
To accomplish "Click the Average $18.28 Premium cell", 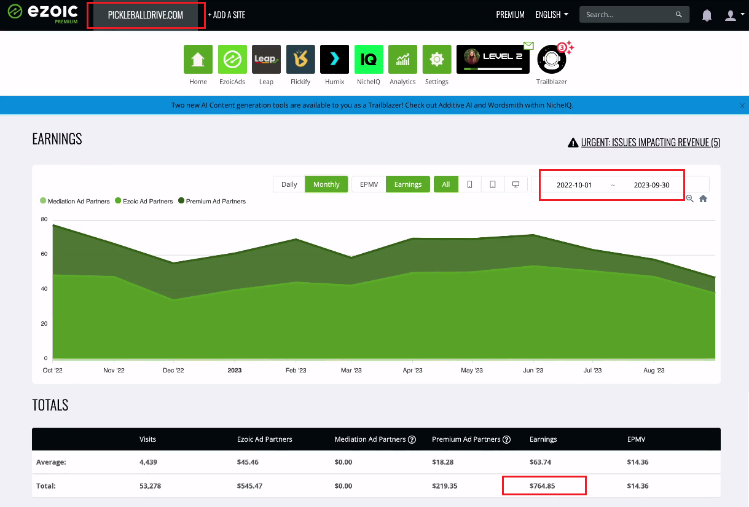I will tap(444, 462).
